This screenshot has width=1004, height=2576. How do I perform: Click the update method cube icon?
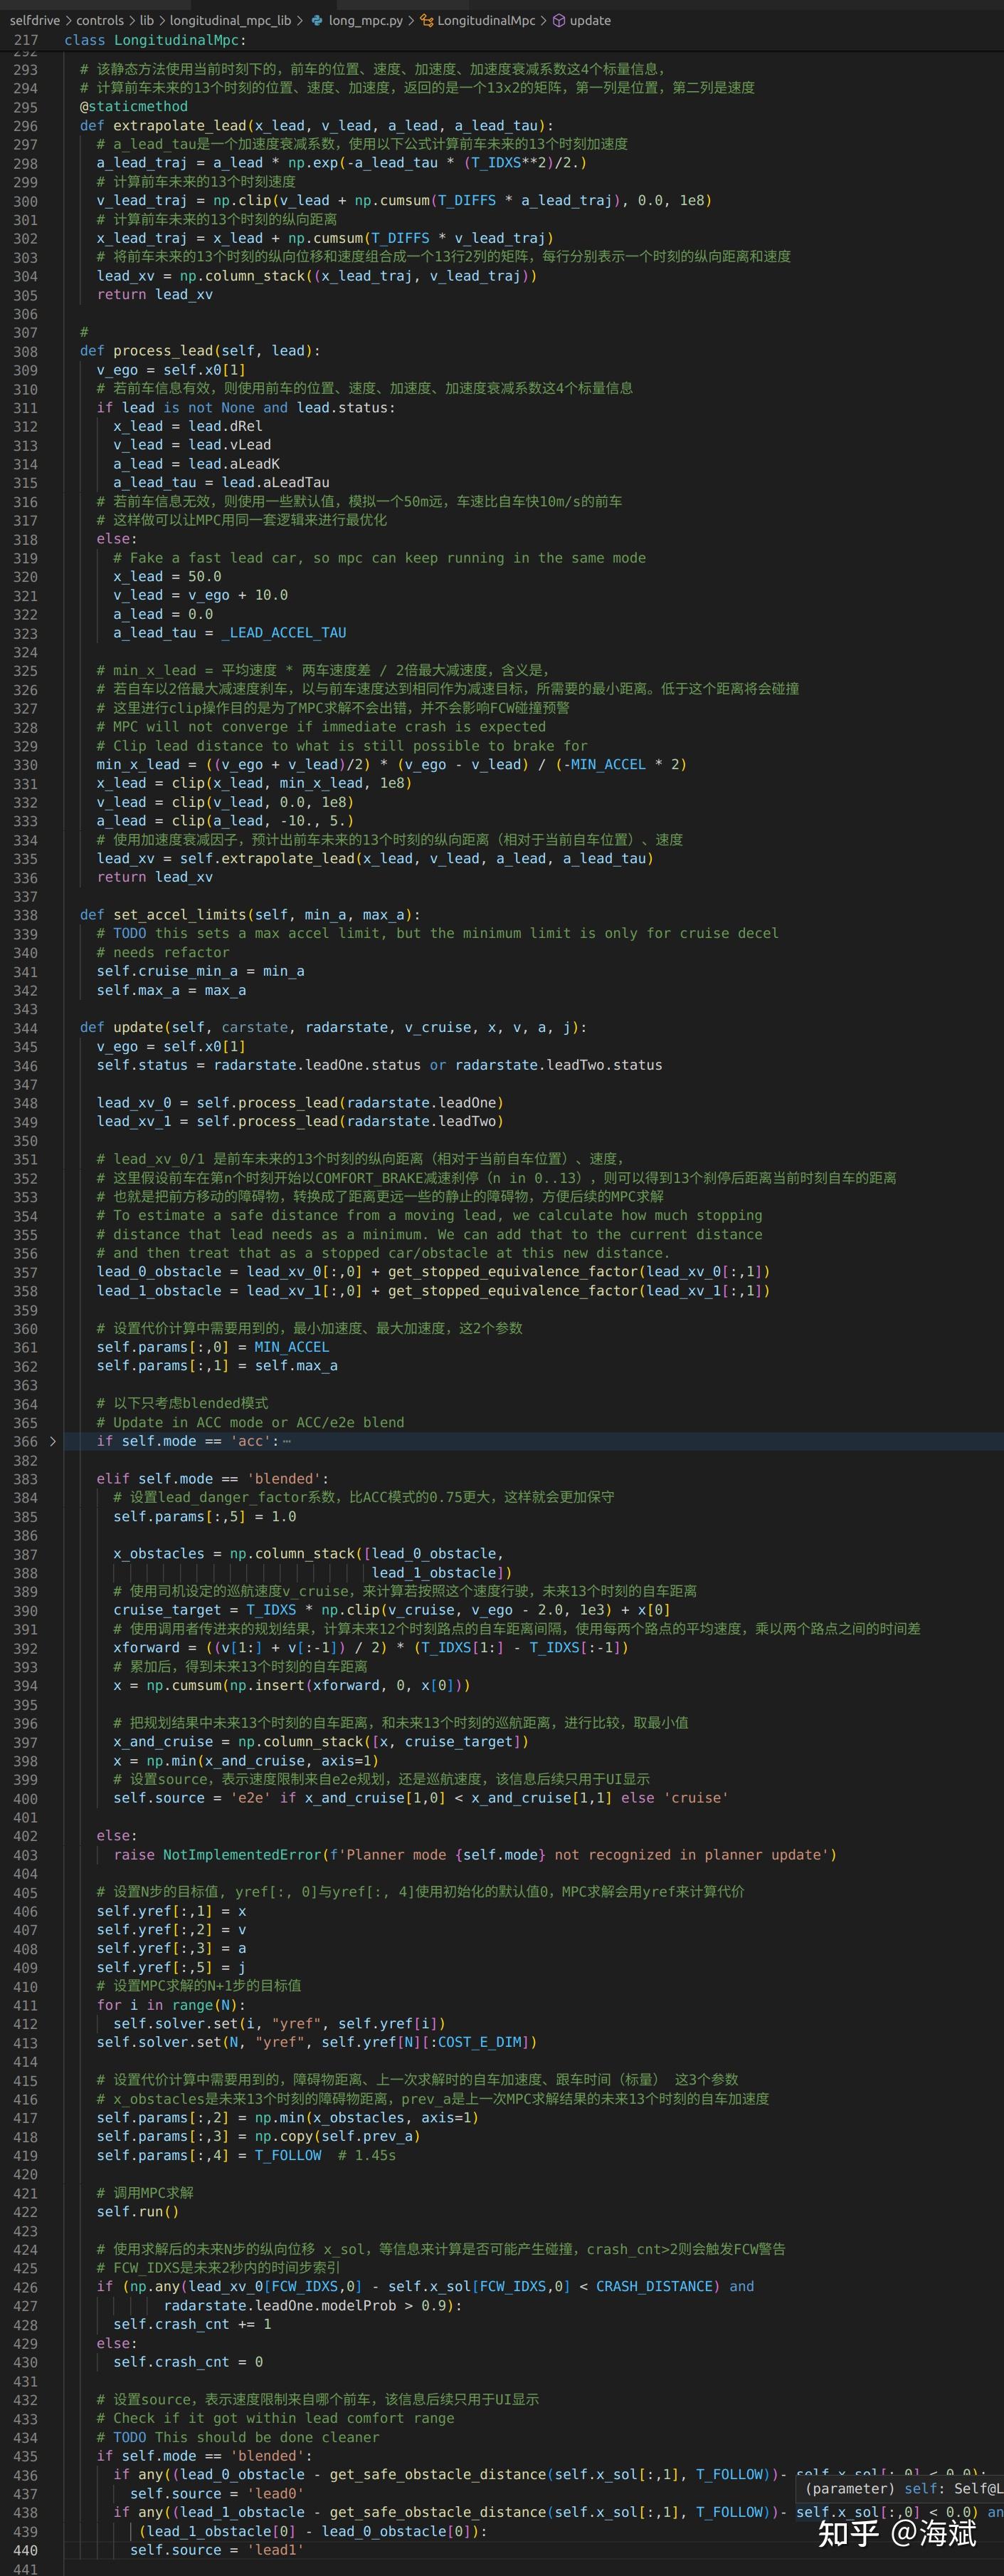pos(559,20)
